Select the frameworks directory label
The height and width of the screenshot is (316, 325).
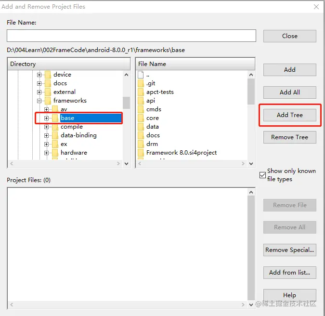[x=70, y=101]
